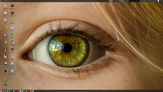Screen dimensions: 163x92
Task: Click Spotify launcher in bottom panel
Action: coord(10,91)
